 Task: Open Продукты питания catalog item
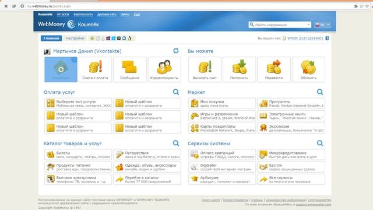(78, 167)
